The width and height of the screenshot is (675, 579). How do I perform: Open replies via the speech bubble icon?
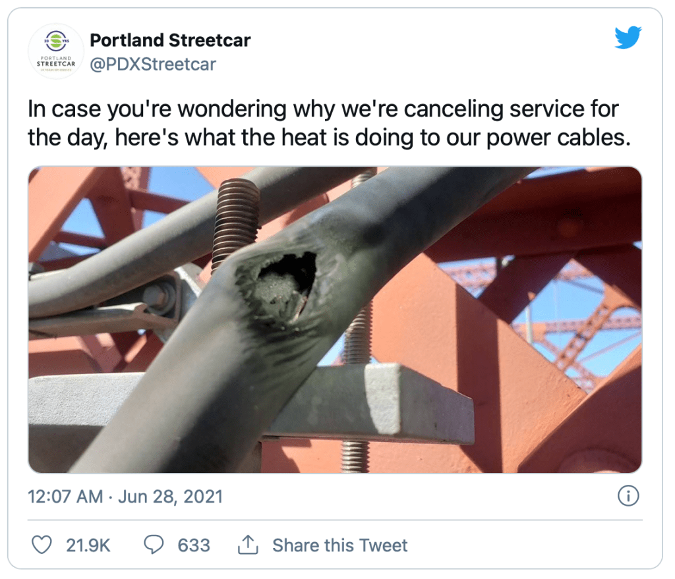(x=154, y=545)
